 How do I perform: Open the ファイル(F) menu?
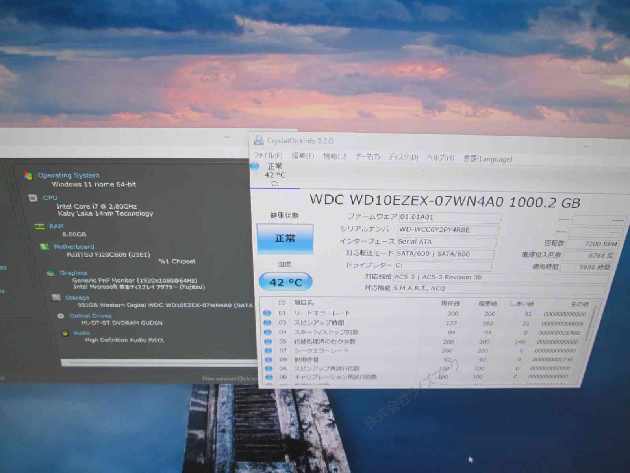point(268,155)
